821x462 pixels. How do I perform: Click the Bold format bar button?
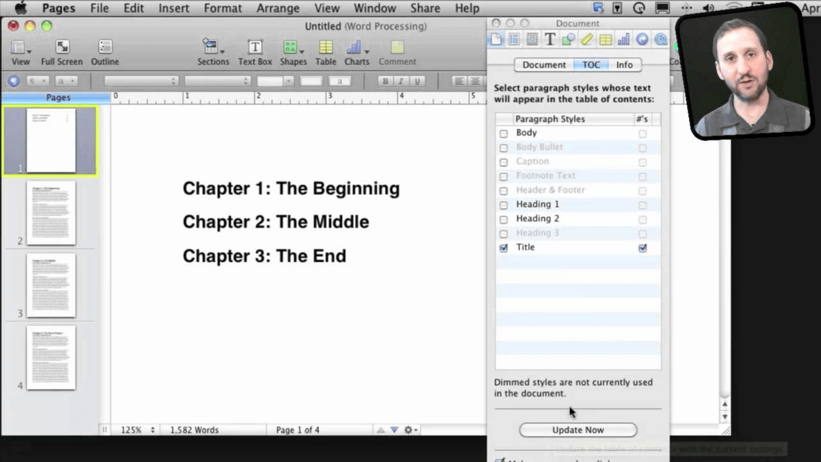click(385, 81)
